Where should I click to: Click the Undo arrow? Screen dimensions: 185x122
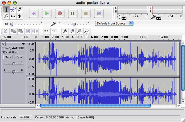click(x=46, y=31)
